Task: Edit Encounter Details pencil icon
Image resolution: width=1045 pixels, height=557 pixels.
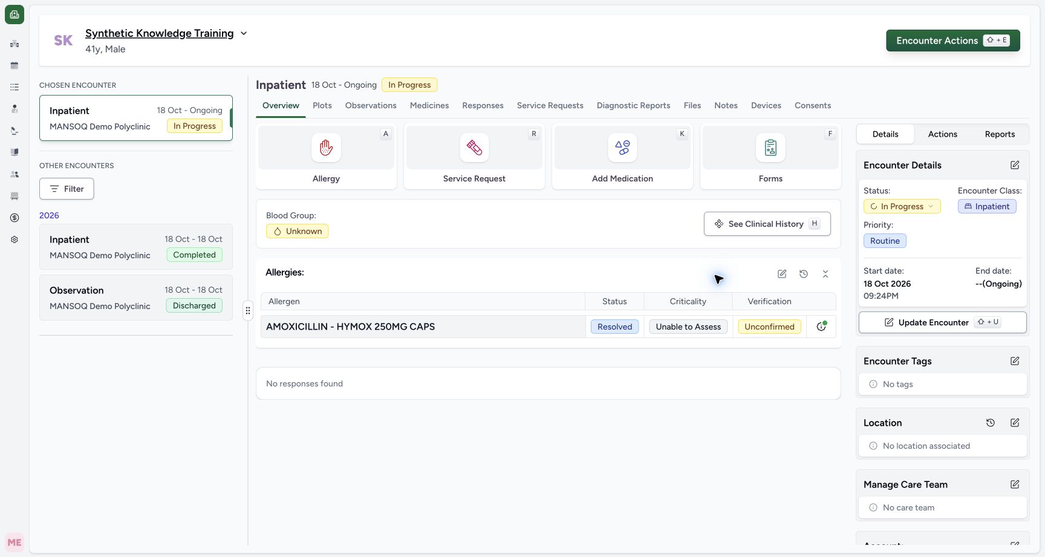Action: click(x=1015, y=165)
